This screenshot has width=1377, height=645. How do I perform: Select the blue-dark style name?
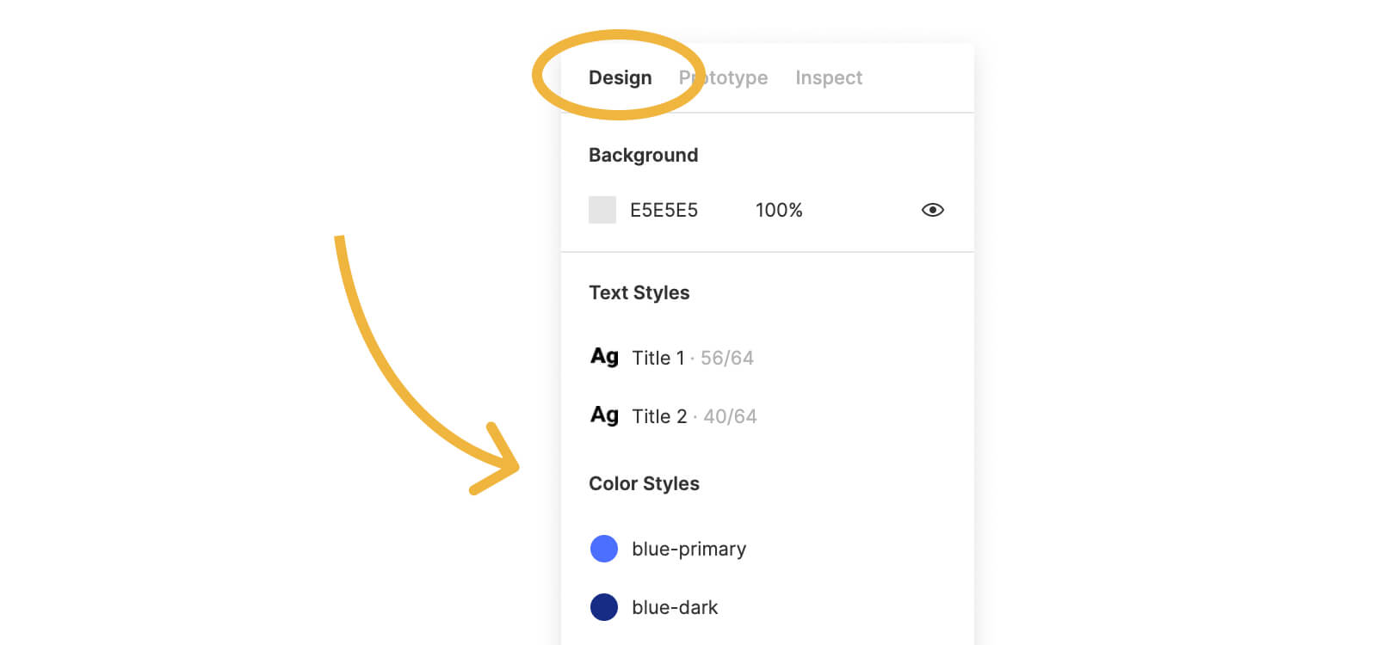click(x=675, y=607)
